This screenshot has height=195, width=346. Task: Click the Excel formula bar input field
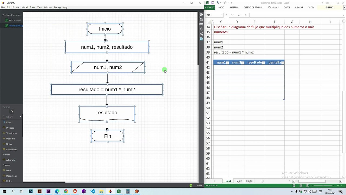295,15
